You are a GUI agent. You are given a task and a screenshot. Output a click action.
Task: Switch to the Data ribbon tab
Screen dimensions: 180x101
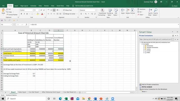40,6
